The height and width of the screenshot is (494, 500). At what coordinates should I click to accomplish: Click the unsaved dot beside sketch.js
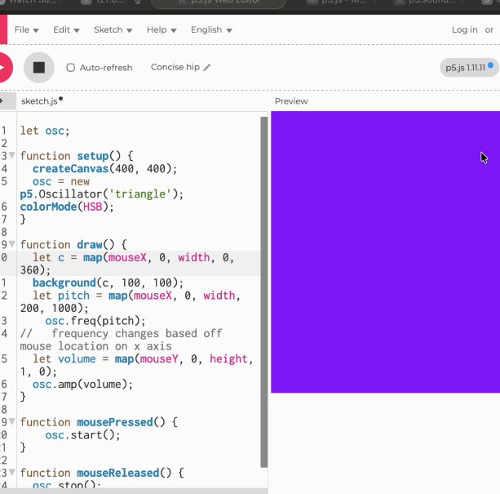(x=61, y=100)
